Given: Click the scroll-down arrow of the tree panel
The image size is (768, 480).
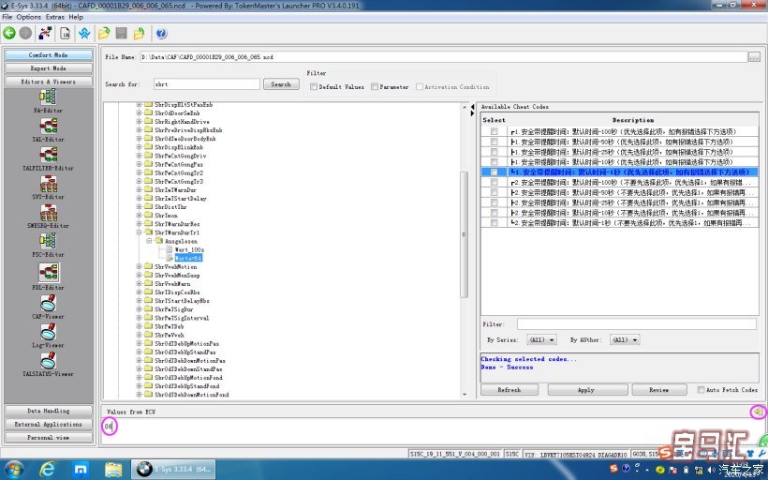Looking at the screenshot, I should [465, 394].
